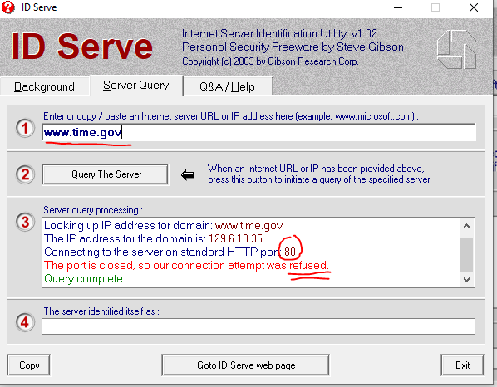Click the IP address 129.6.13.35
Image resolution: width=497 pixels, height=387 pixels.
pyautogui.click(x=235, y=239)
